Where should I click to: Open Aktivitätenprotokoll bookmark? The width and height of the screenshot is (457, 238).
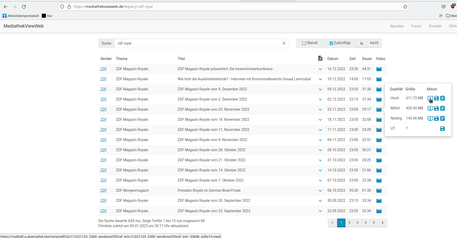pos(21,16)
